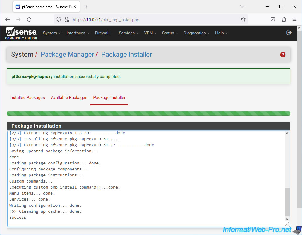Click the 'Writing configuration... done.' log line
The height and width of the screenshot is (235, 302).
(x=45, y=205)
